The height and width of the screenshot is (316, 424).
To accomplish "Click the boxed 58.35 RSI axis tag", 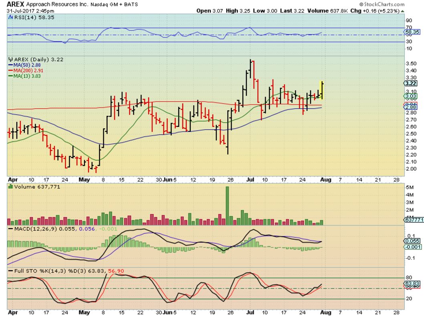I will click(412, 32).
